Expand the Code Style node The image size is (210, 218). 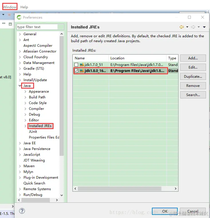pos(25,103)
